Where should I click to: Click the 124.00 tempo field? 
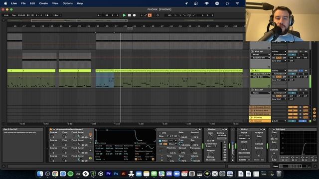21,15
